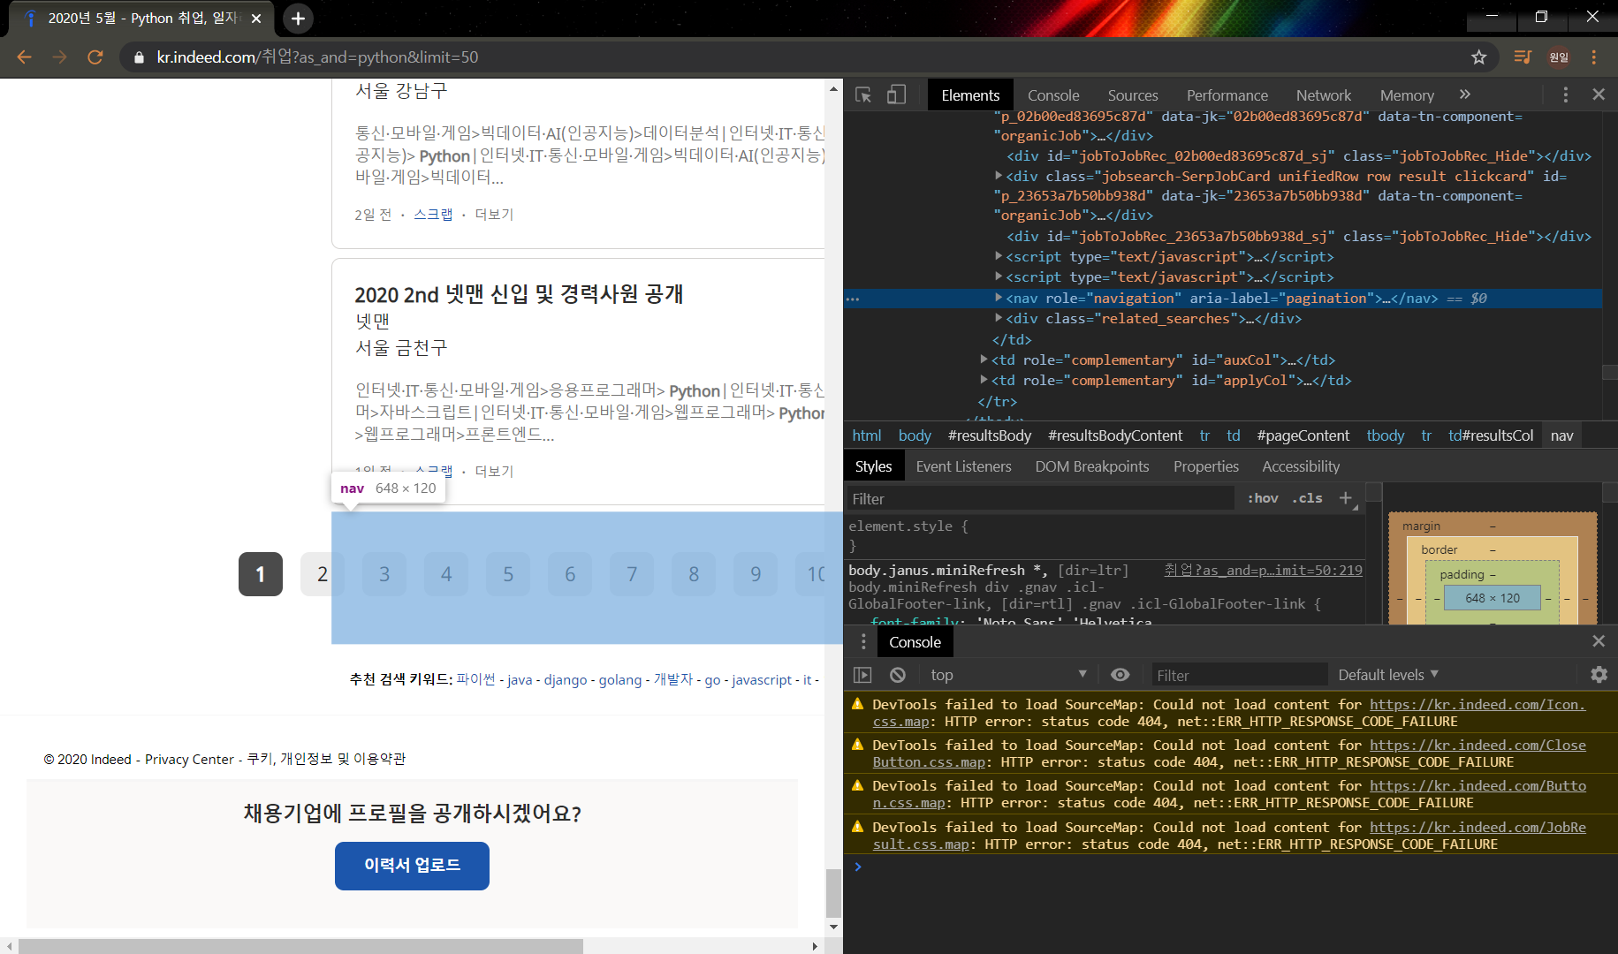Viewport: 1618px width, 954px height.
Task: Select the Properties pane tab
Action: pyautogui.click(x=1206, y=466)
